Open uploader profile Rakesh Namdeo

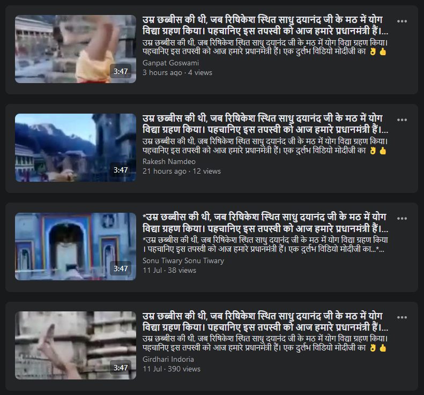point(169,162)
